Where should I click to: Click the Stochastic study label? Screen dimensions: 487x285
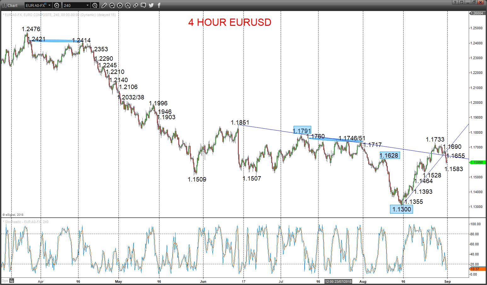click(x=26, y=222)
